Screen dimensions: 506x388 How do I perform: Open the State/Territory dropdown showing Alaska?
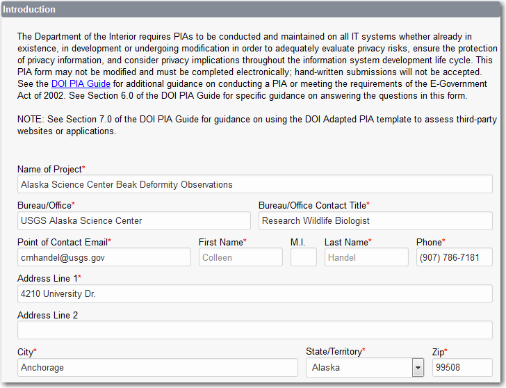(365, 367)
